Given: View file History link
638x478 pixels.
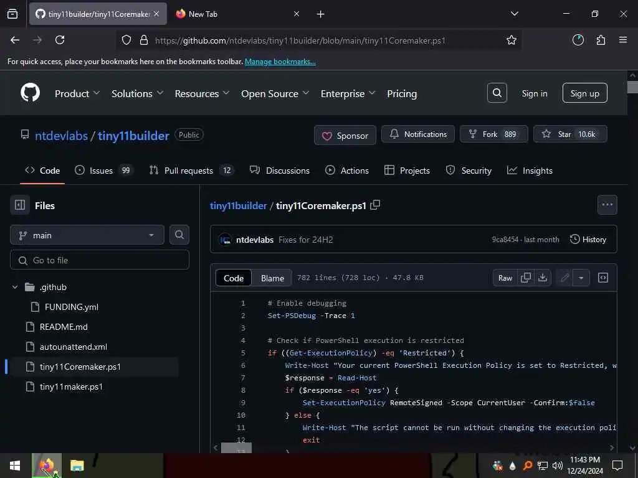Looking at the screenshot, I should (x=588, y=240).
